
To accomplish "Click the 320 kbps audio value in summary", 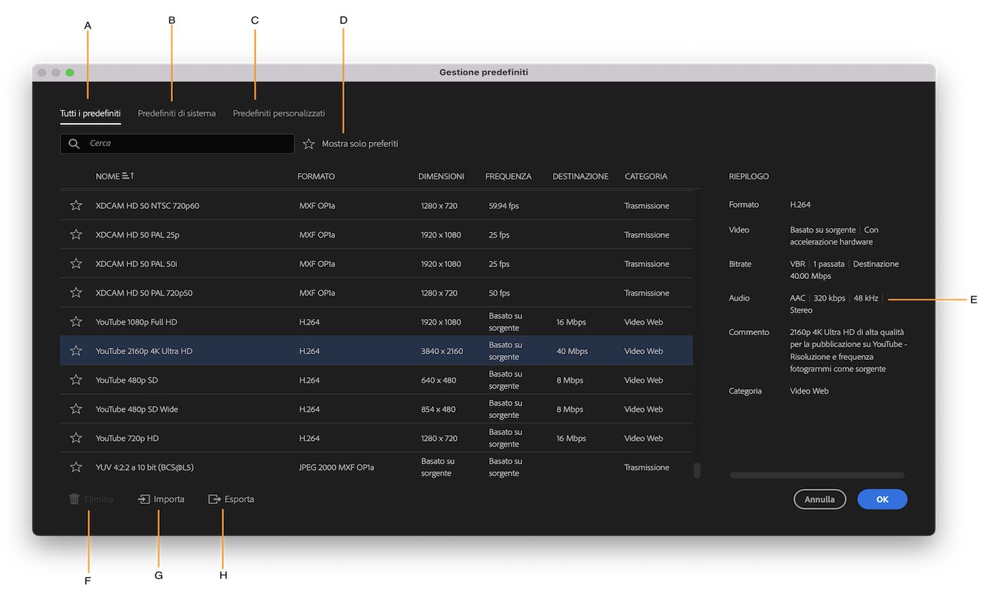I will coord(829,298).
